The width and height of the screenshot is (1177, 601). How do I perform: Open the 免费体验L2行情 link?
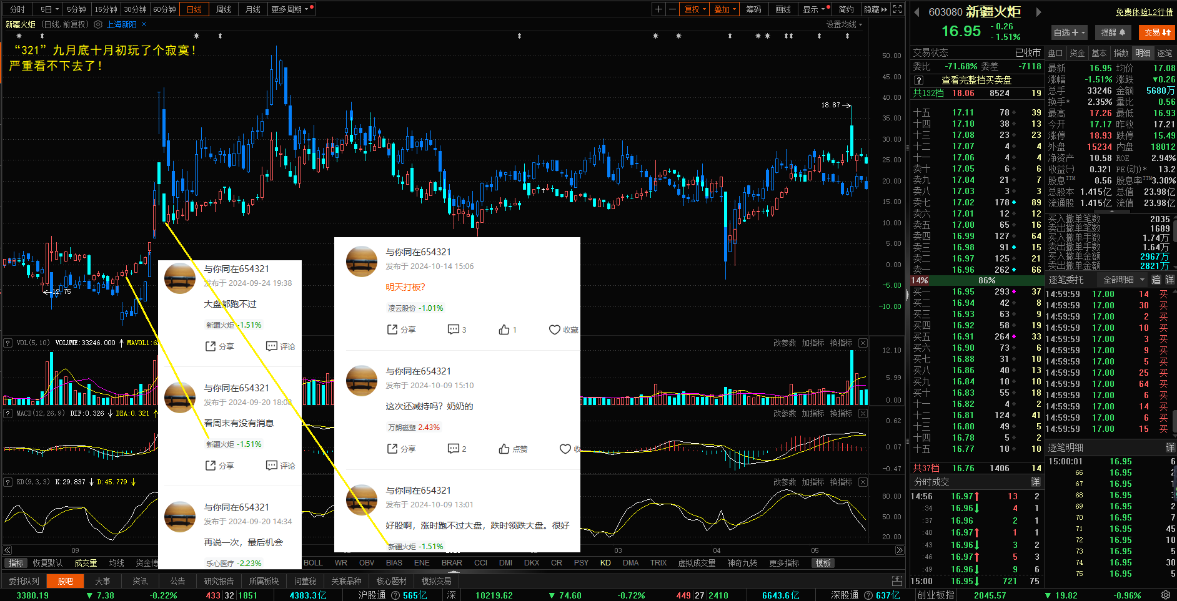pyautogui.click(x=1144, y=12)
